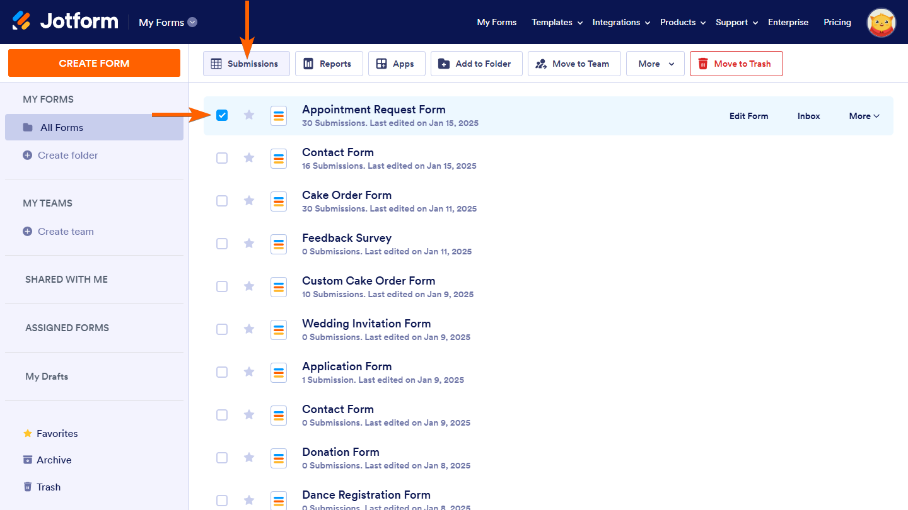The image size is (908, 510).
Task: Open Reports from the toolbar
Action: [329, 64]
